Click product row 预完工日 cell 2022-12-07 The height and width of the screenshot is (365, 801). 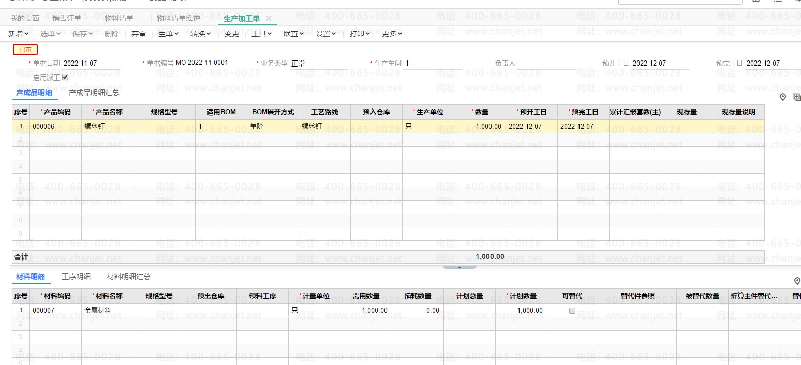coord(583,126)
